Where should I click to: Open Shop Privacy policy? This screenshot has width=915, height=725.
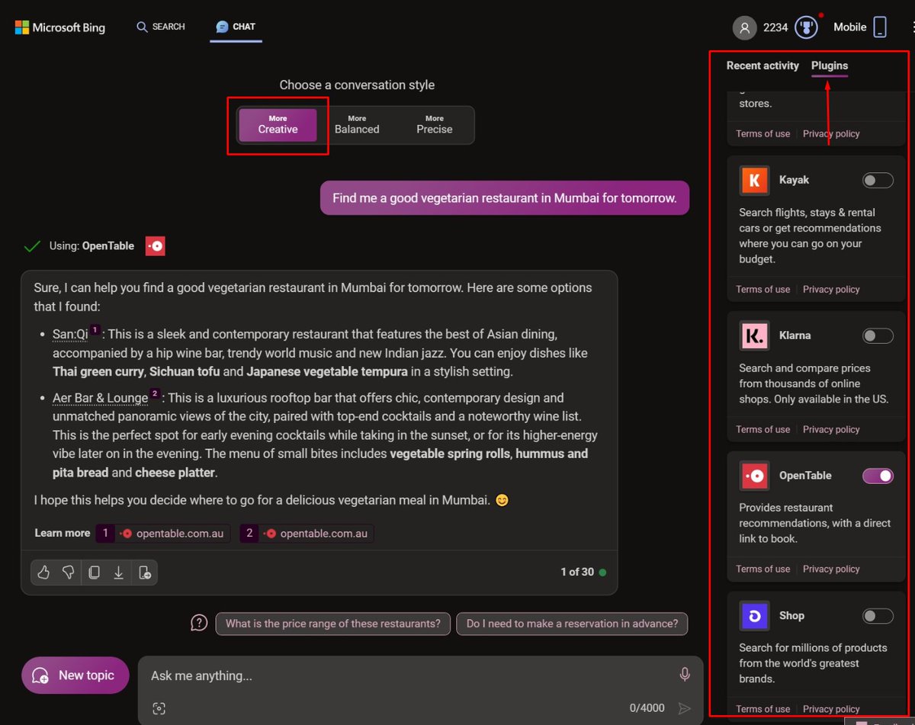831,710
